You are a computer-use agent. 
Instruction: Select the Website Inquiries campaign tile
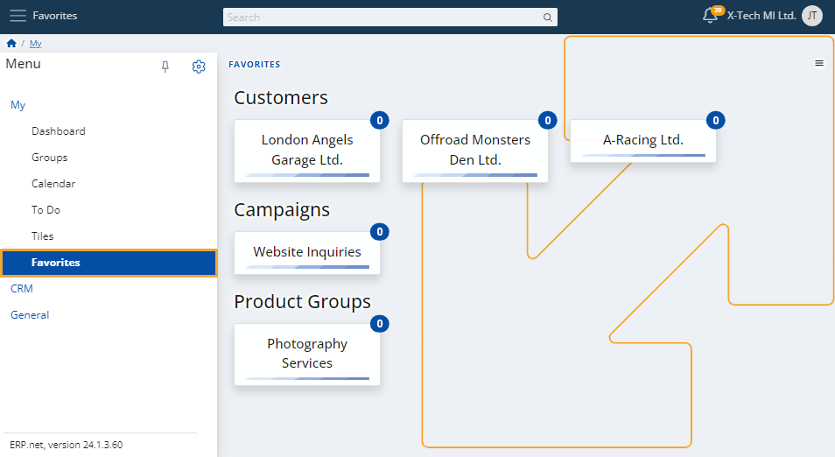coord(307,252)
